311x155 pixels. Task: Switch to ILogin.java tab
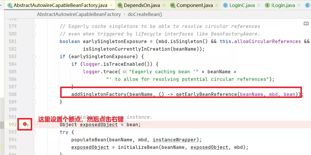pyautogui.click(x=283, y=5)
